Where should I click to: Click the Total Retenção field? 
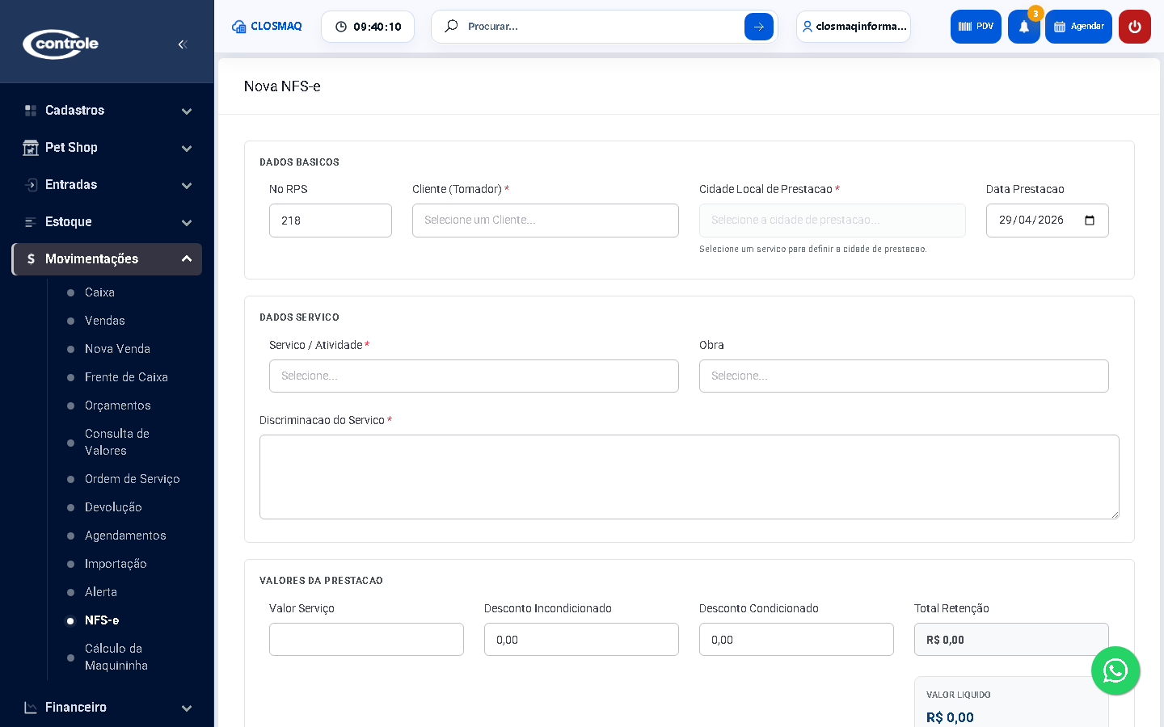(1011, 640)
